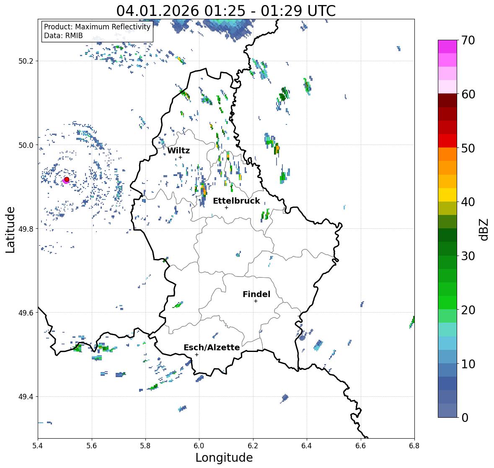Image resolution: width=494 pixels, height=468 pixels.
Task: Select the Findel city label
Action: tap(256, 294)
